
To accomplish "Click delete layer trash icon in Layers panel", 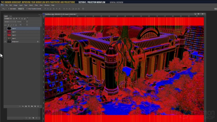I will (38, 106).
